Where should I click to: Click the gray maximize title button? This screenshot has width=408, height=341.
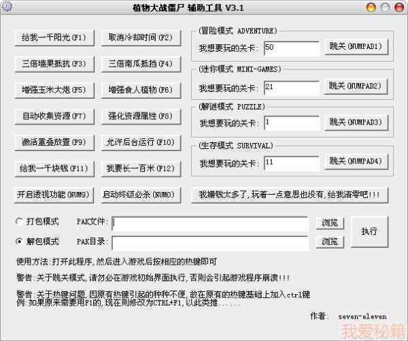(x=385, y=7)
